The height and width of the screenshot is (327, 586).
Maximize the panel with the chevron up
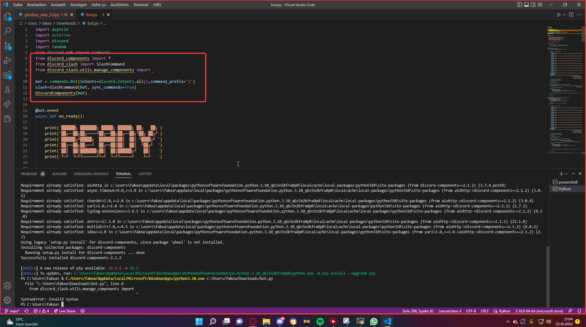[573, 174]
